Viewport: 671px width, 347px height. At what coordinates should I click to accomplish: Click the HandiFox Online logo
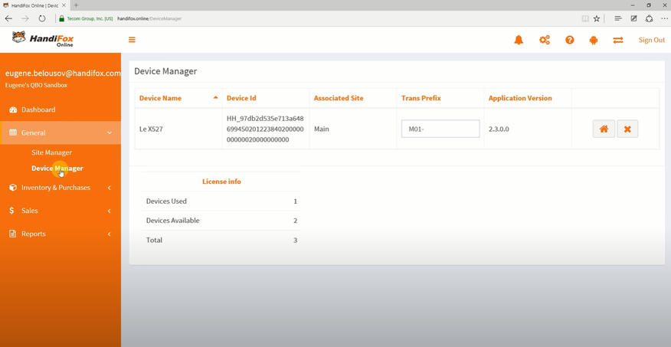(x=43, y=39)
